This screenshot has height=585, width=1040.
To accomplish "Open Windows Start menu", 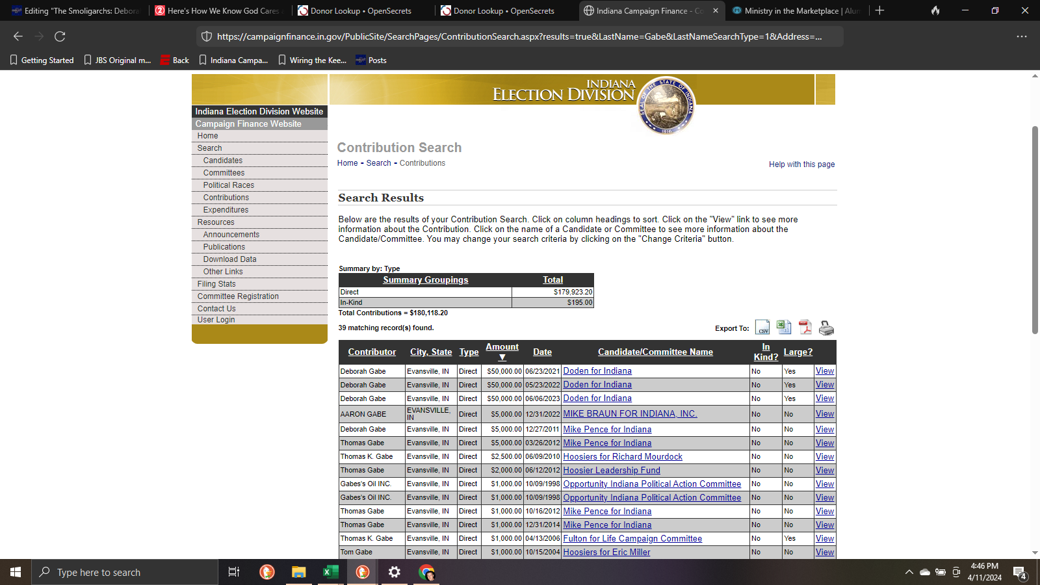I will [16, 572].
